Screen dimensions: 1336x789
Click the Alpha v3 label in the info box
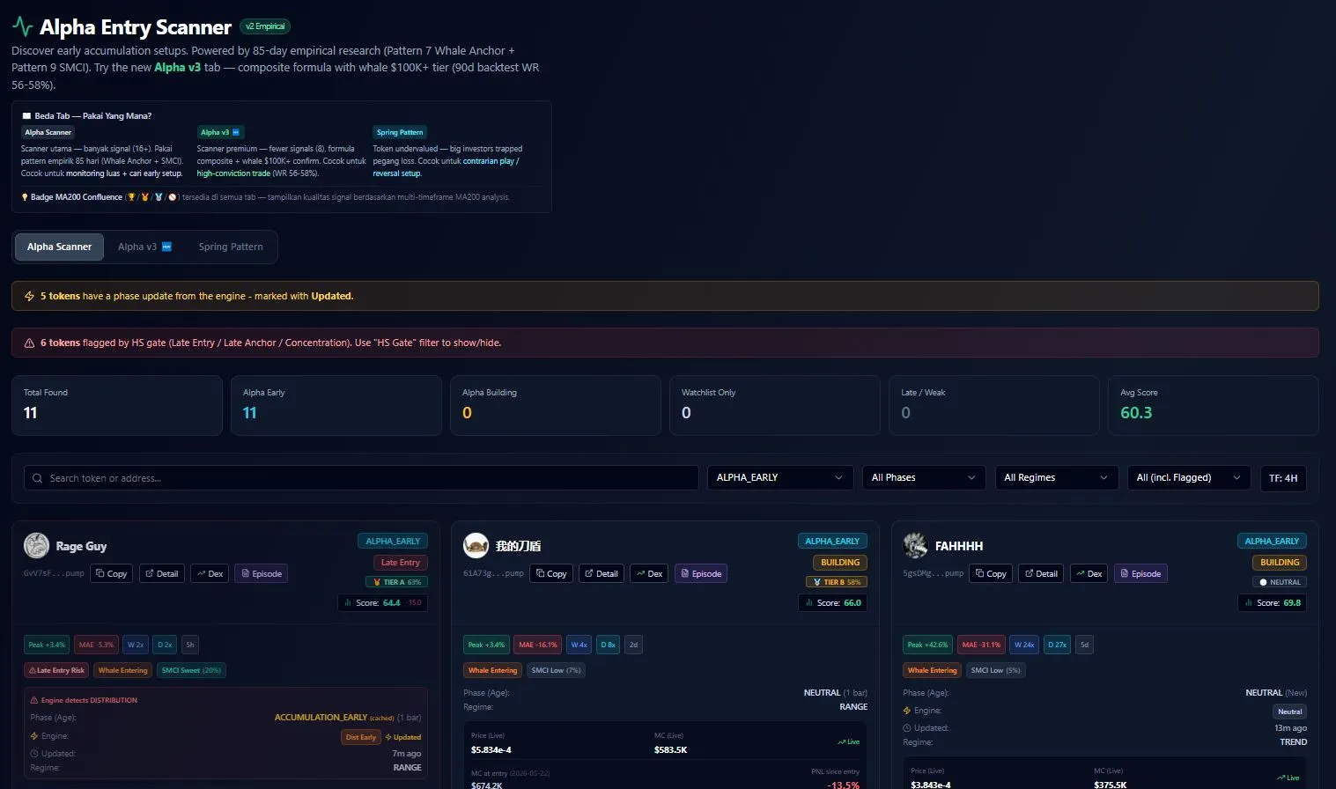click(220, 132)
